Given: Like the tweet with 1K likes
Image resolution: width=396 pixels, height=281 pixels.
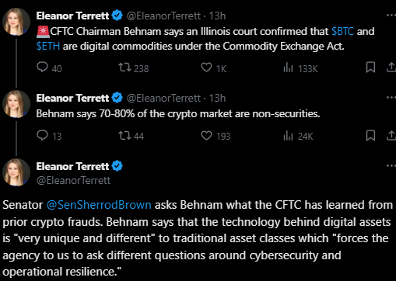Looking at the screenshot, I should click(x=206, y=68).
